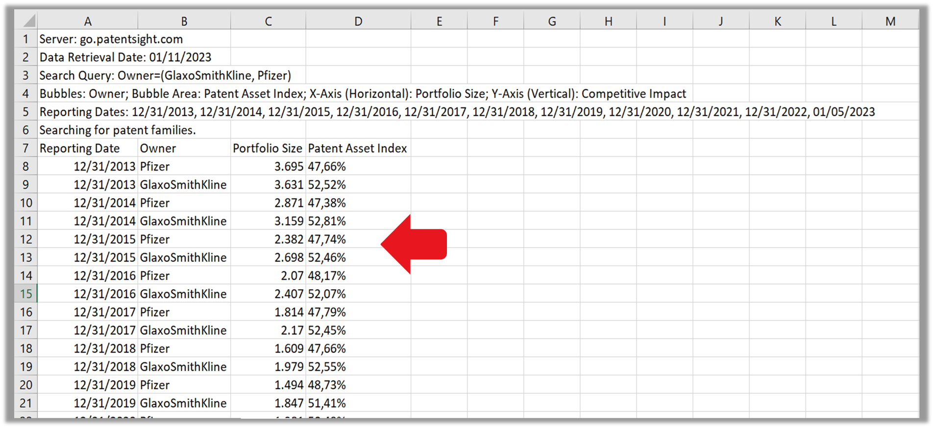
Task: Click portfolio size value 2.17
Action: point(268,330)
